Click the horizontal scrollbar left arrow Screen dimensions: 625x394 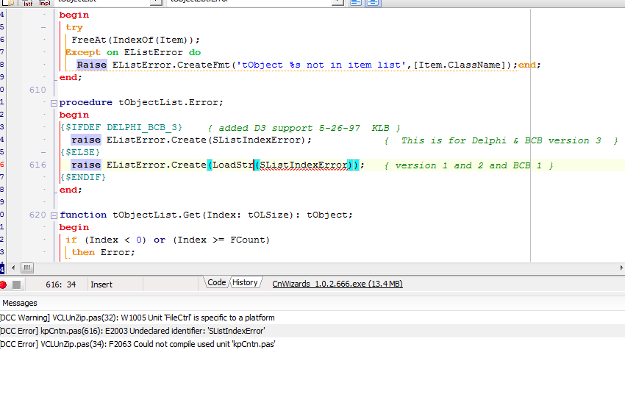pyautogui.click(x=14, y=268)
